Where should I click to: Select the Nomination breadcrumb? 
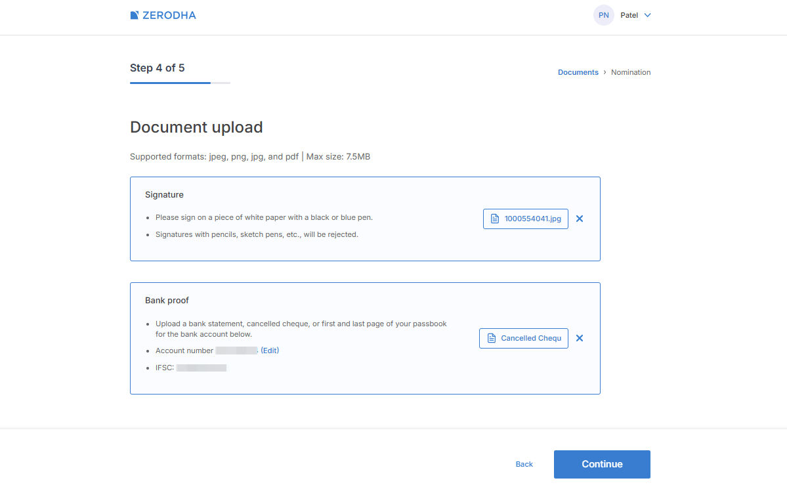pyautogui.click(x=630, y=72)
